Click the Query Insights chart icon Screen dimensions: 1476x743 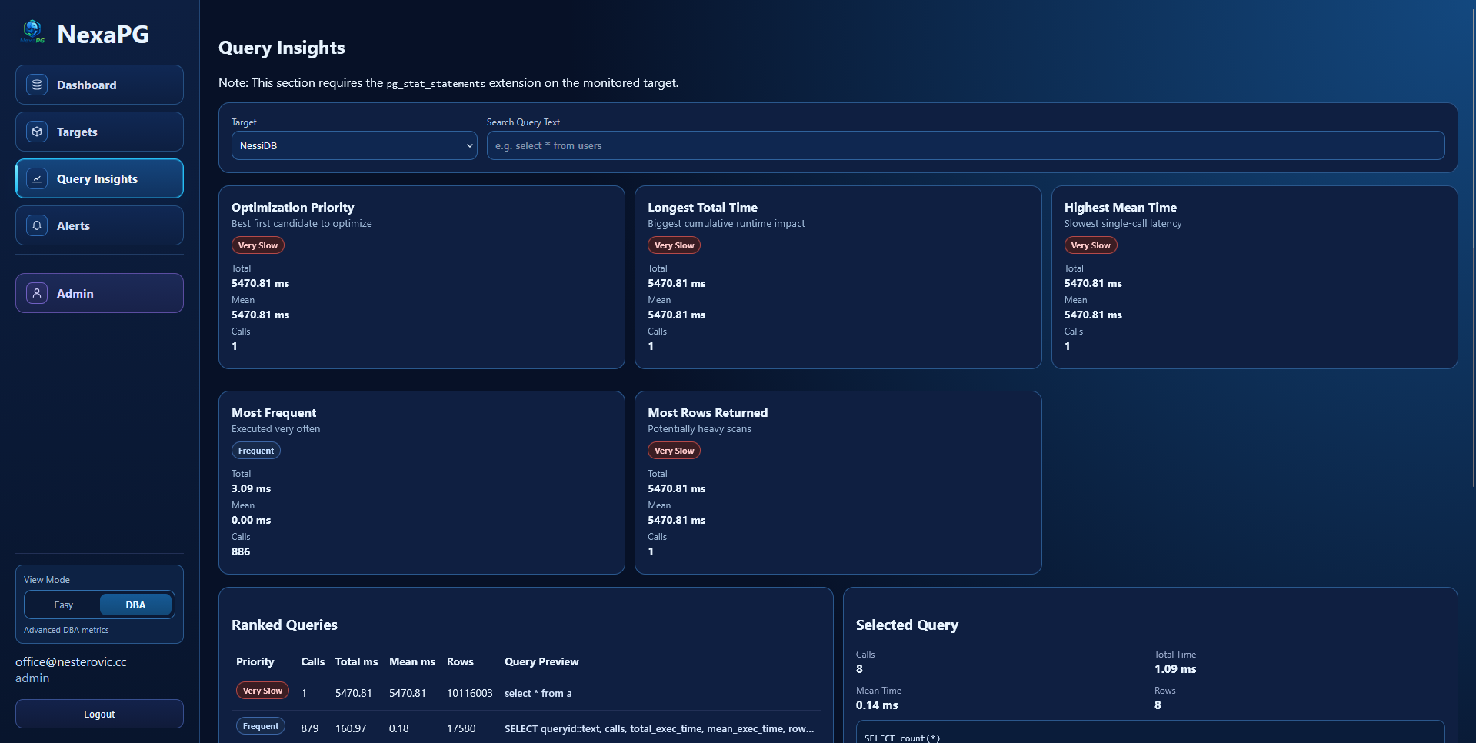(x=37, y=178)
